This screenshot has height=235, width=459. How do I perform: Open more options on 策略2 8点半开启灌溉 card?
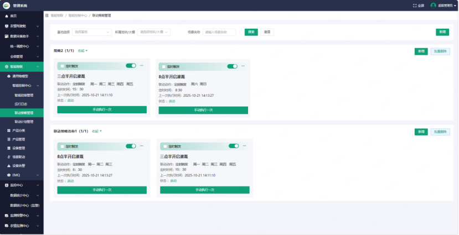pyautogui.click(x=243, y=66)
